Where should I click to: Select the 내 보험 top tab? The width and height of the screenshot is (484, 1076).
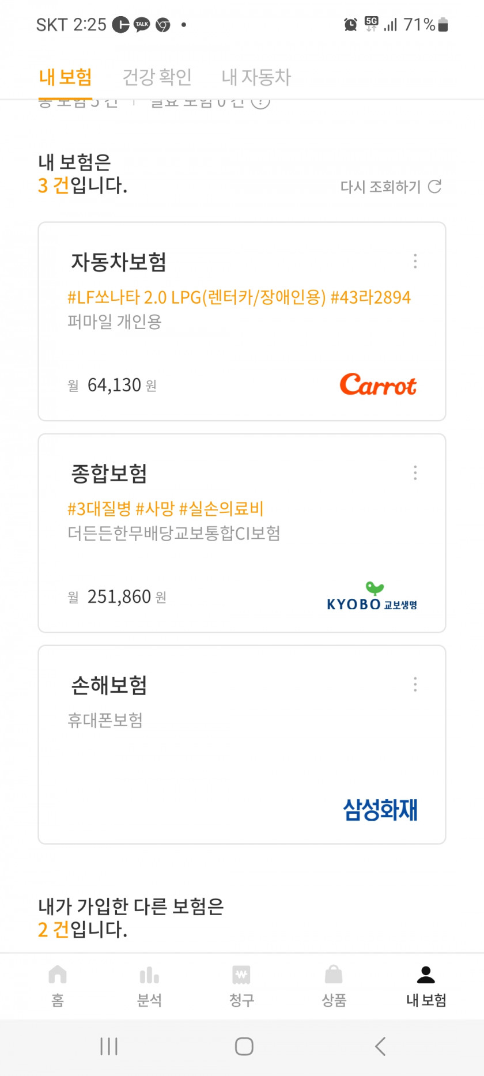click(65, 77)
